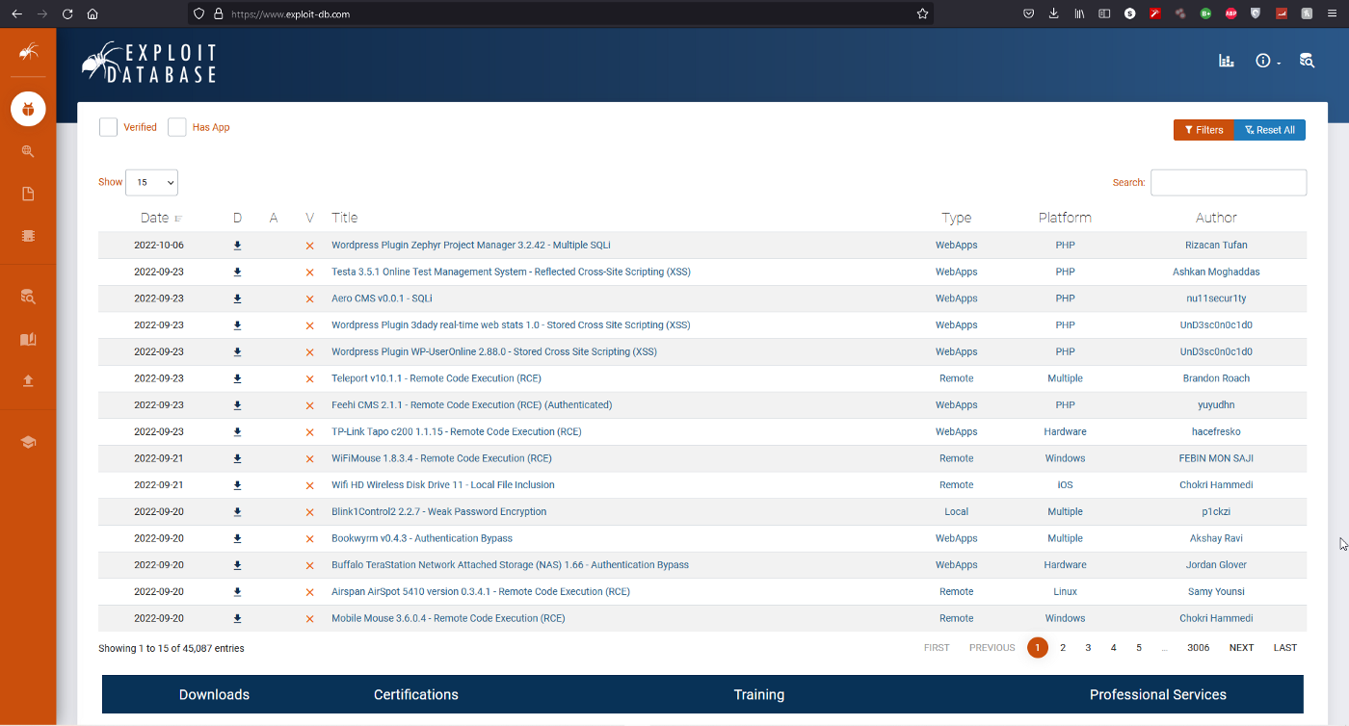
Task: Enable the Has App checkbox
Action: coord(177,127)
